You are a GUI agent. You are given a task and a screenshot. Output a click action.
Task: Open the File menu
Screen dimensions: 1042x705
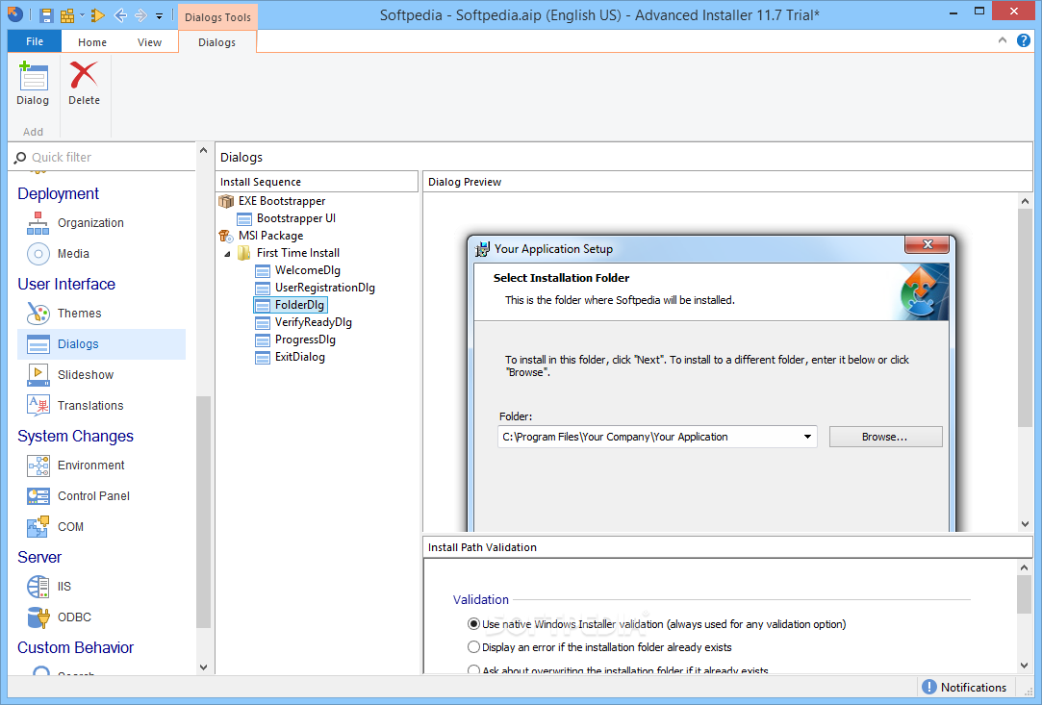[x=35, y=41]
